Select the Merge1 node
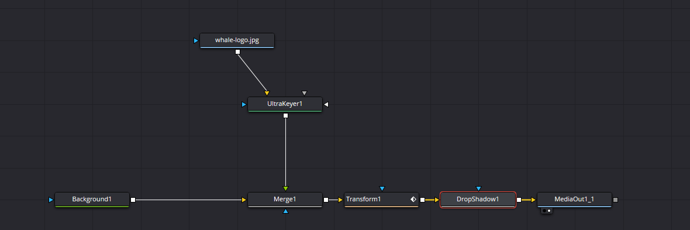Image resolution: width=690 pixels, height=230 pixels. pos(285,200)
